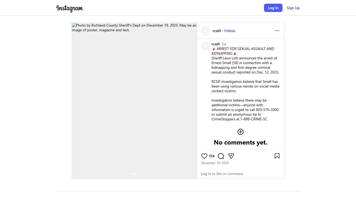
Task: Save post with bookmark icon
Action: pos(277,156)
